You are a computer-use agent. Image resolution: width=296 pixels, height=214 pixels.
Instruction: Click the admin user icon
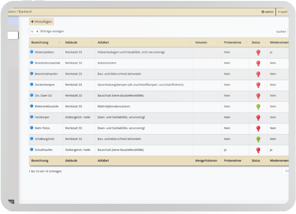263,12
